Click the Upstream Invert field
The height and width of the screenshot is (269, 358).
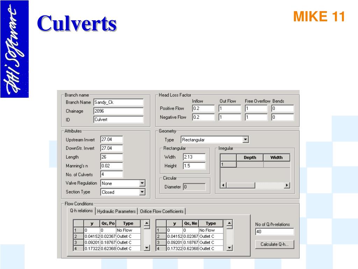pos(112,139)
